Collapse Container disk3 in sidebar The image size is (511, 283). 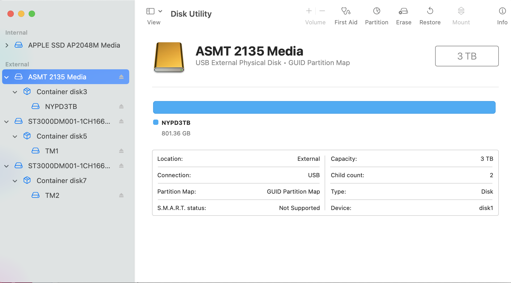[x=15, y=92]
